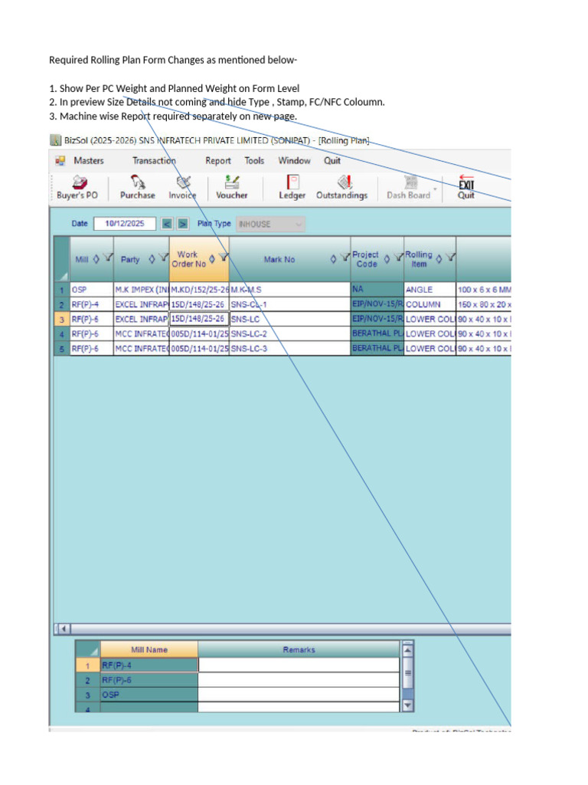The width and height of the screenshot is (588, 785).
Task: Click the main grid select-all corner cell
Action: [62, 259]
